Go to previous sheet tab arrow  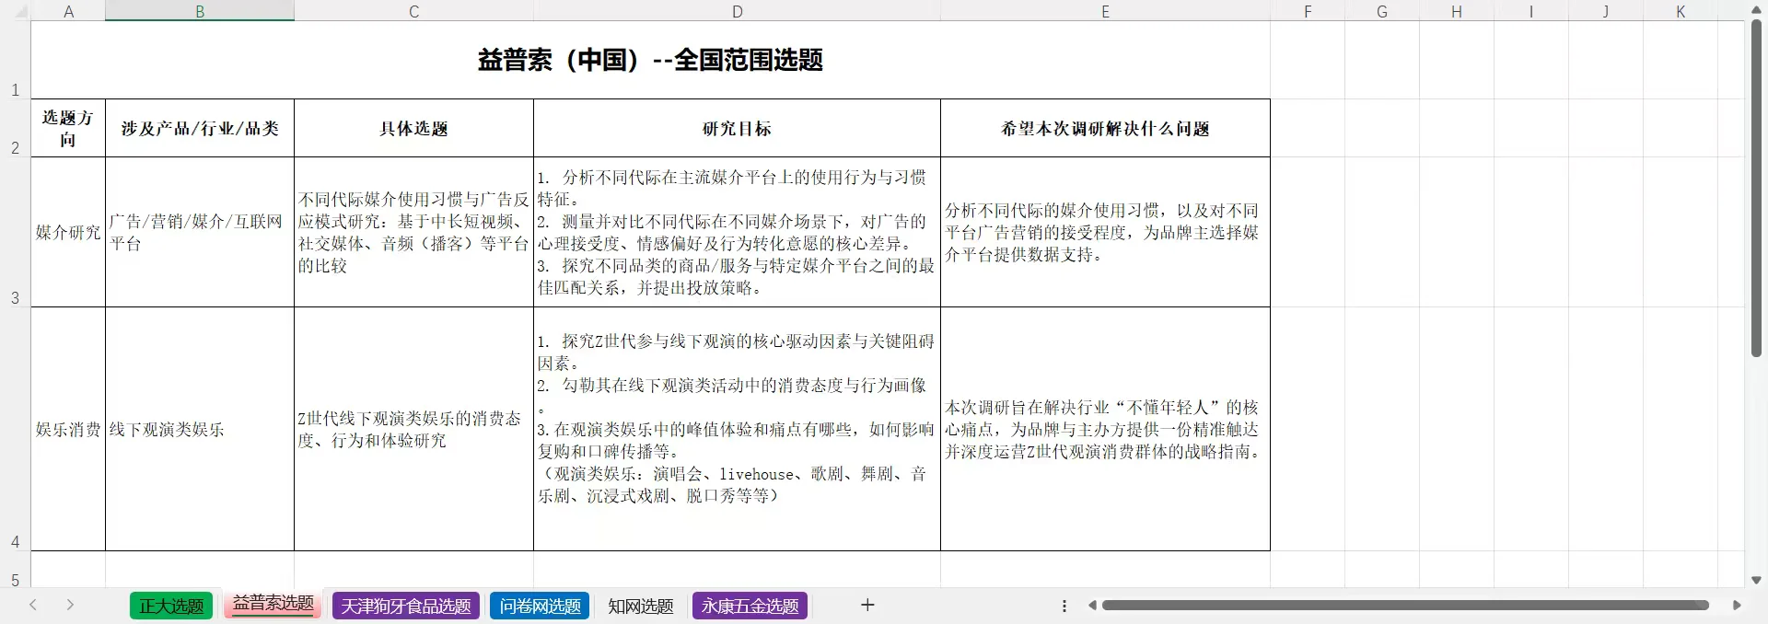(x=33, y=605)
